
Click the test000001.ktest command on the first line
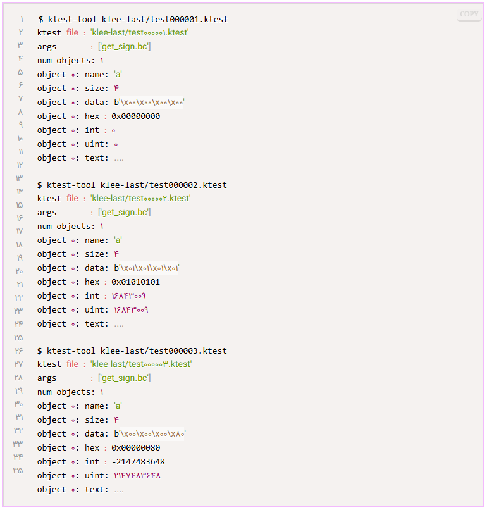(133, 19)
